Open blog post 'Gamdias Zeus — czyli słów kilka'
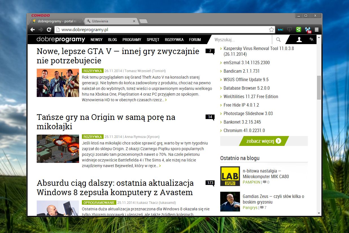Viewport: 349px width, 233px height. coord(273,199)
